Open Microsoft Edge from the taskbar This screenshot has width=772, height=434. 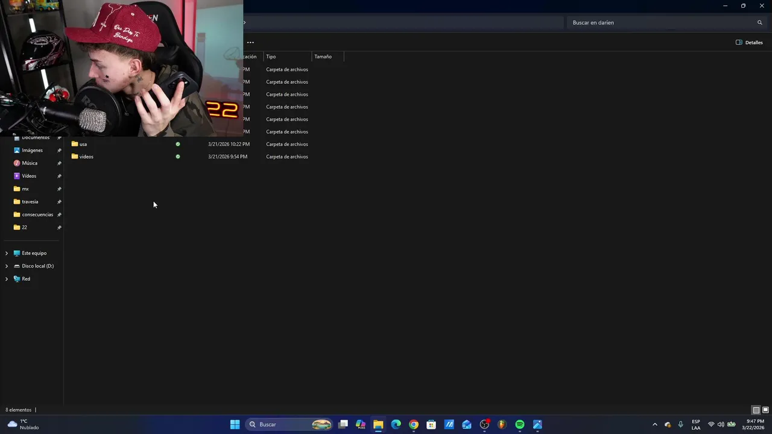tap(396, 424)
